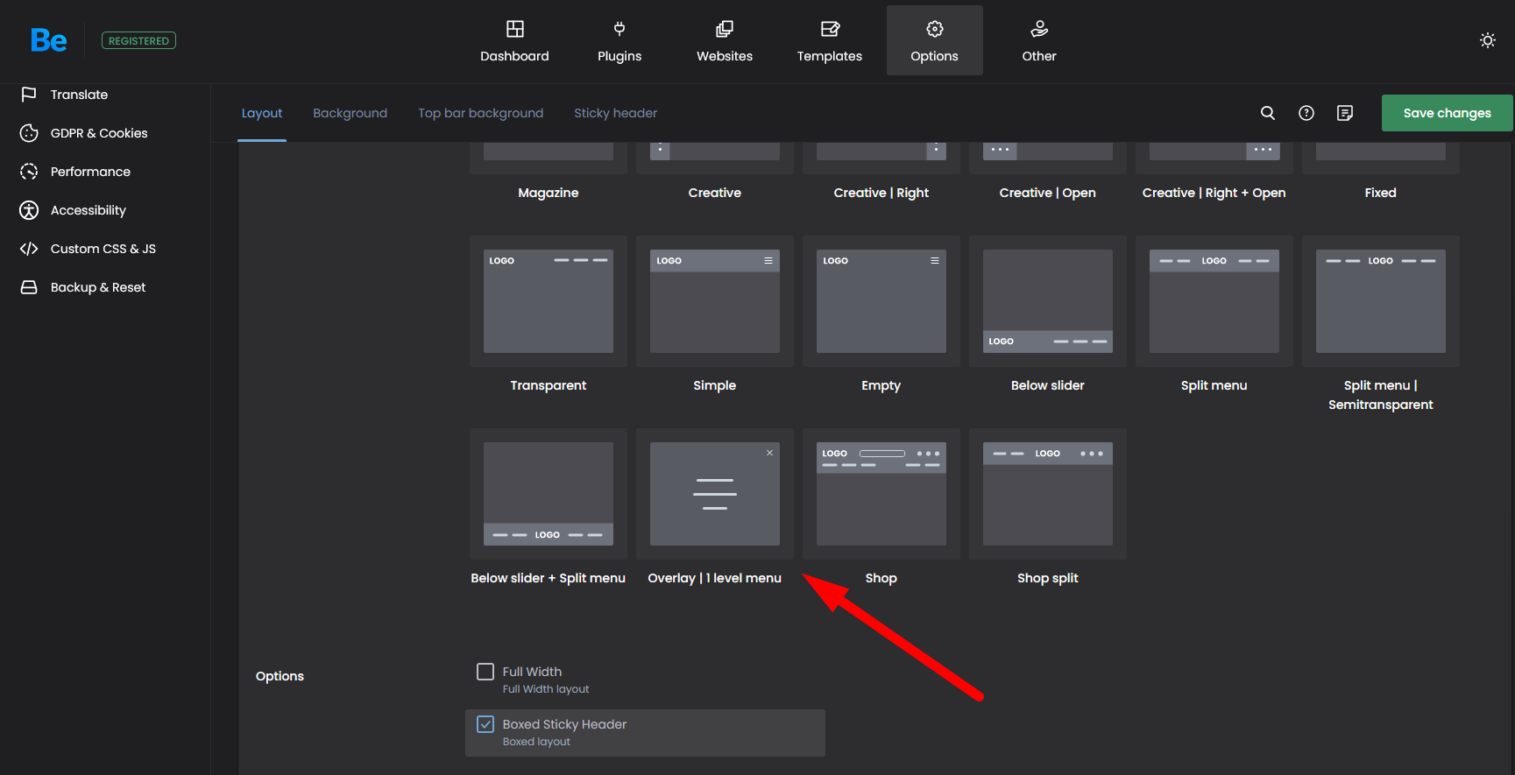
Task: Click the notes/changelog icon
Action: pyautogui.click(x=1345, y=113)
